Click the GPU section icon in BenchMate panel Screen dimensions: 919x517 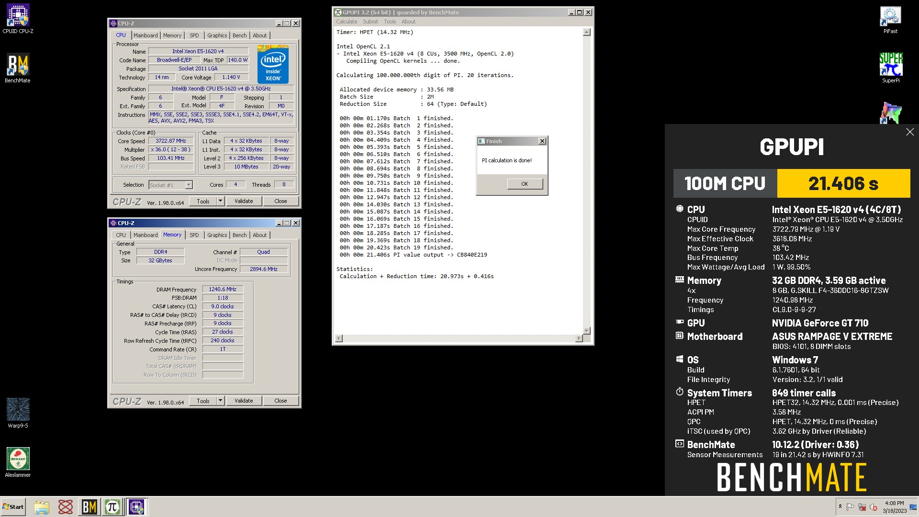[x=680, y=322]
